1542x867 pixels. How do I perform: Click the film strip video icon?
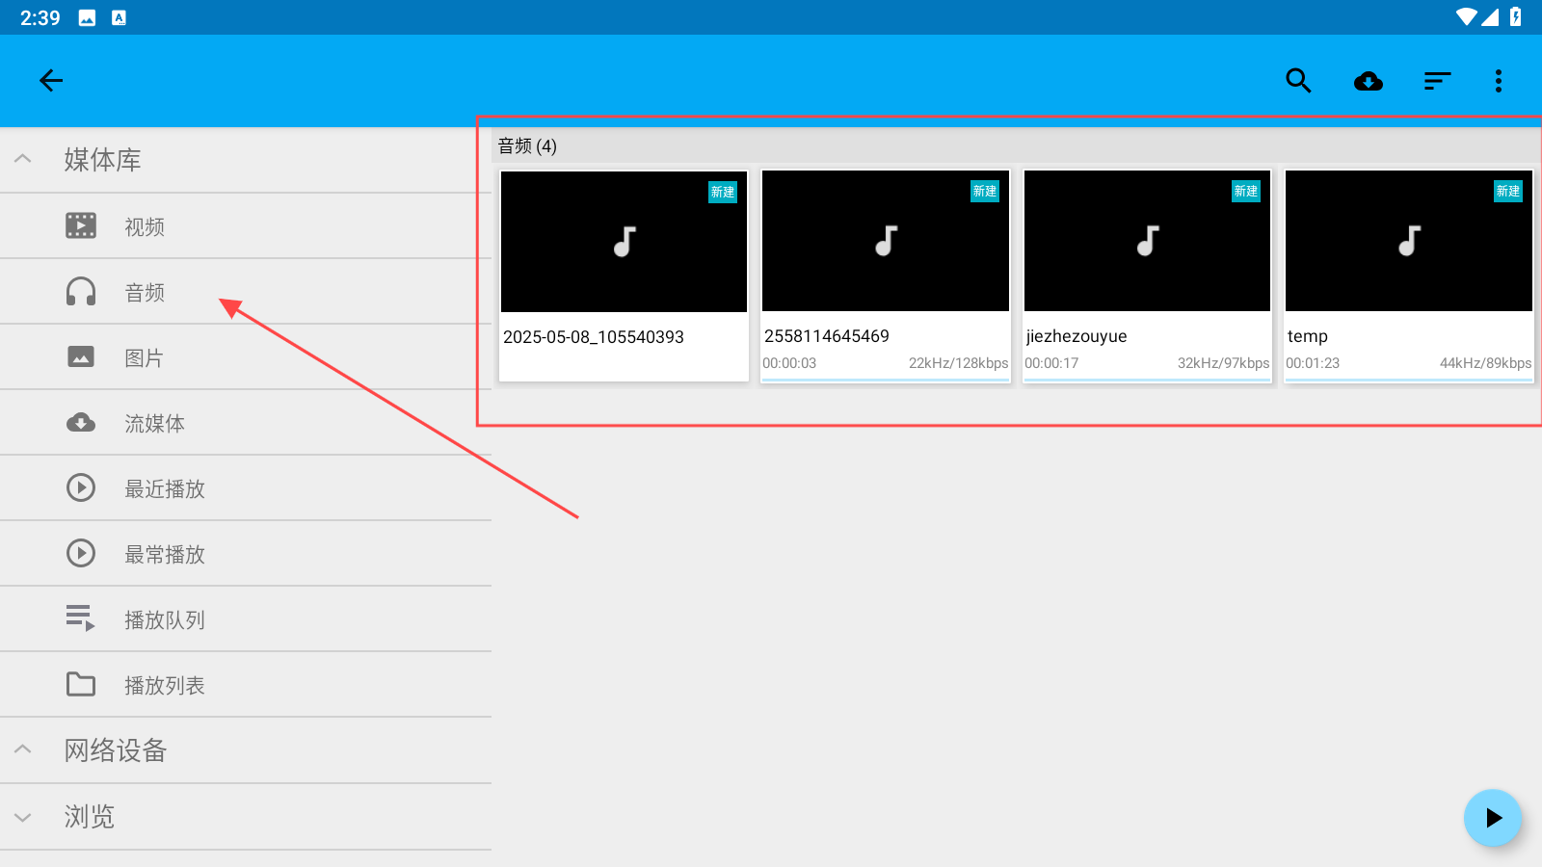(x=81, y=225)
